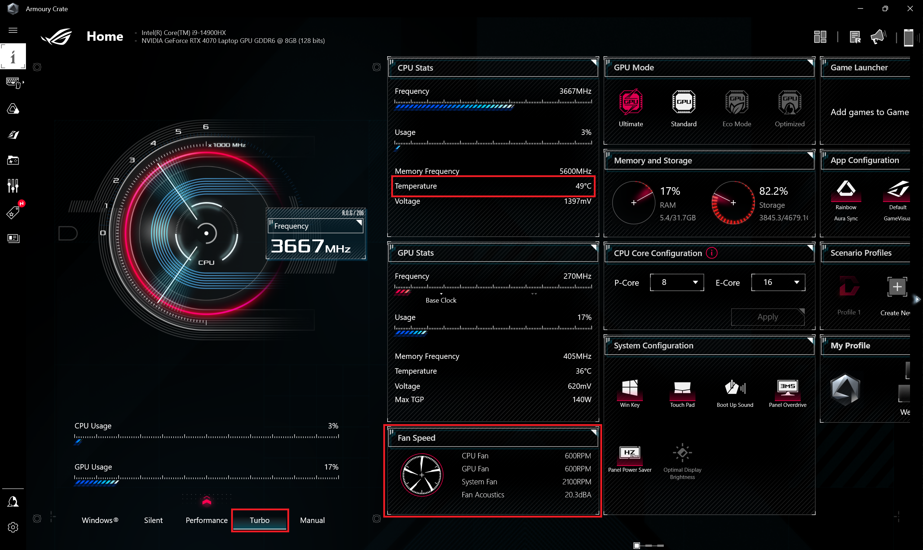The width and height of the screenshot is (923, 550).
Task: Open the game library gamepad icon in sidebar
Action: [x=13, y=160]
